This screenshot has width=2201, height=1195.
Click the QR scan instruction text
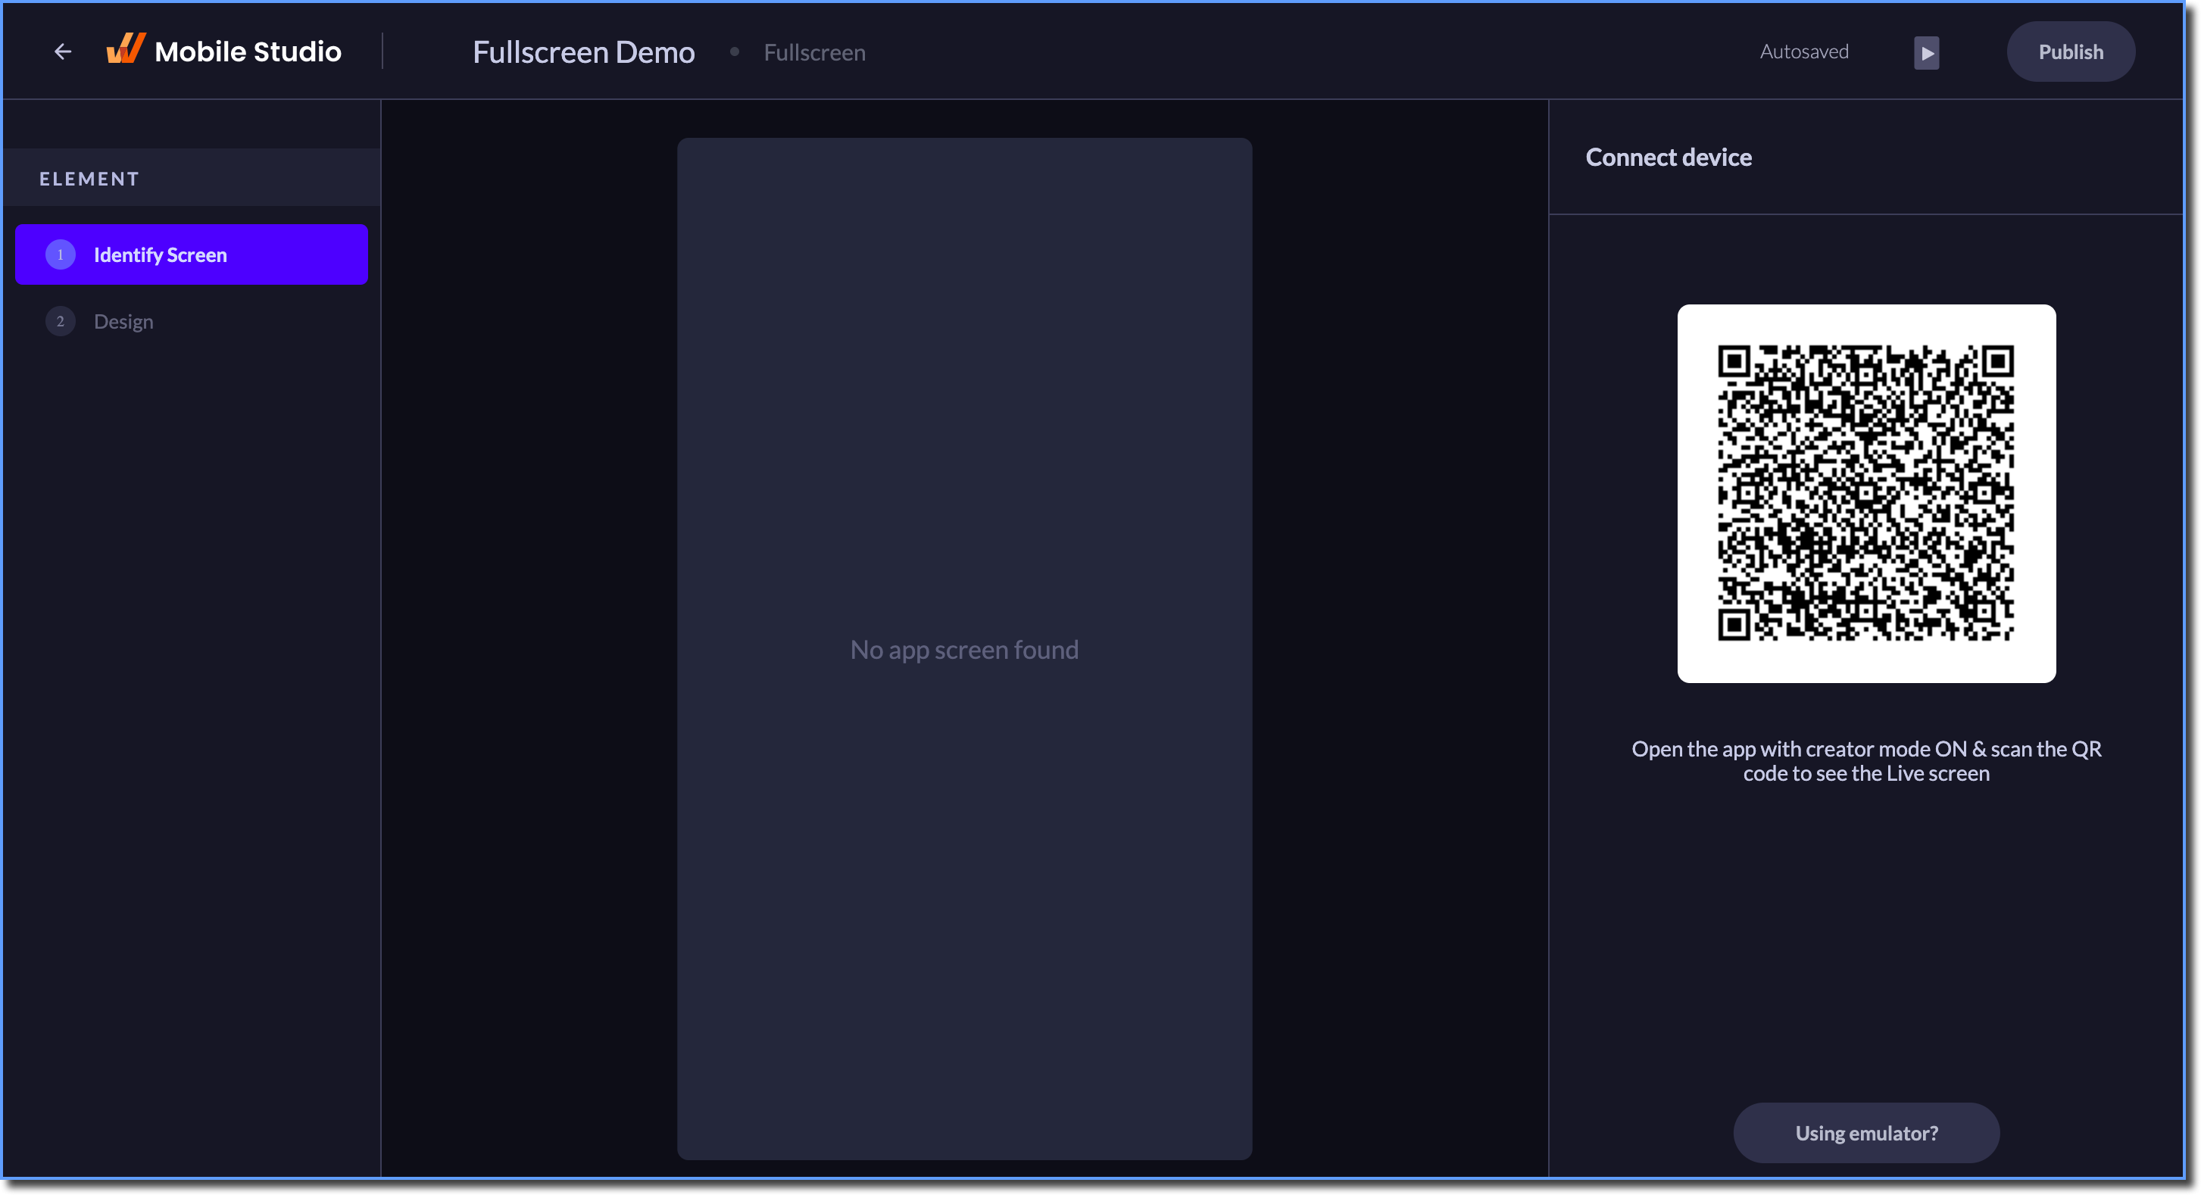coord(1866,761)
